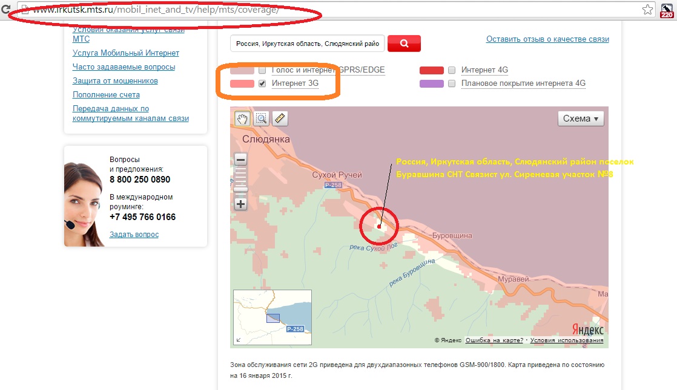Click the Муравей label on map

click(514, 279)
